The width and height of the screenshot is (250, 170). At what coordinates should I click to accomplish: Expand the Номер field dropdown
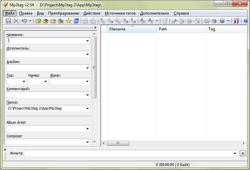click(x=45, y=82)
